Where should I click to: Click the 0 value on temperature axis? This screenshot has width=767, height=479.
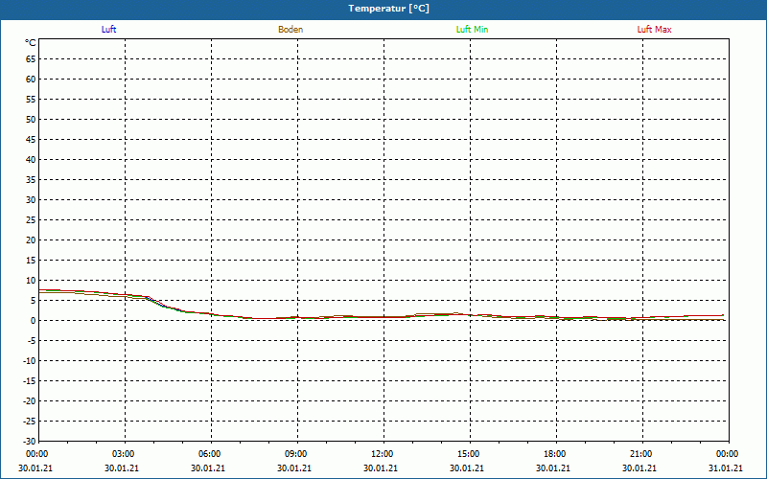(34, 321)
